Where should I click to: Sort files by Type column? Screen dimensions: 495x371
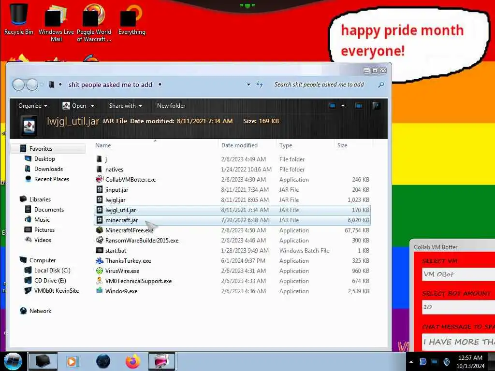286,145
